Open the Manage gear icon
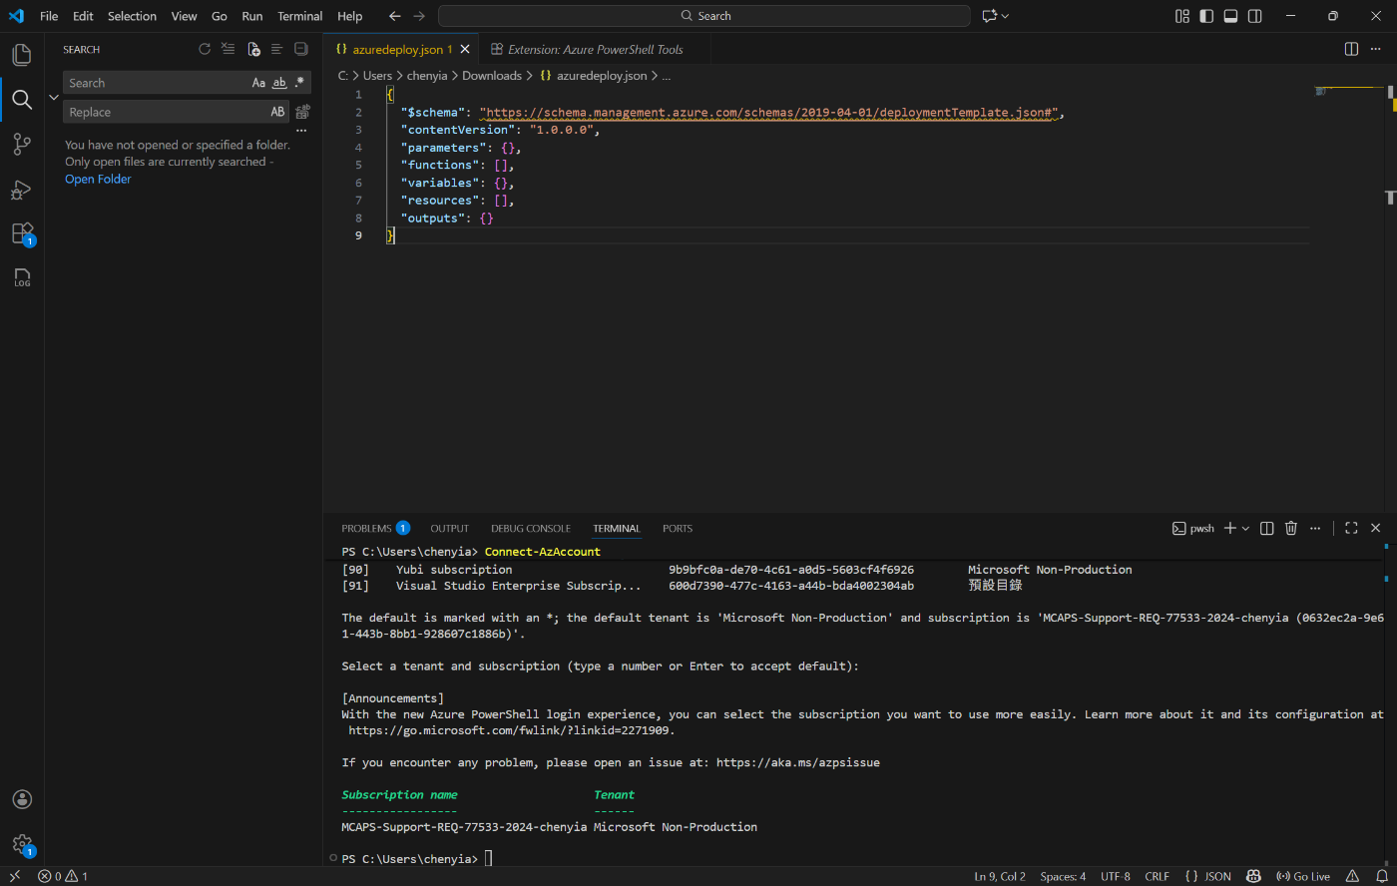This screenshot has height=886, width=1397. pyautogui.click(x=22, y=844)
